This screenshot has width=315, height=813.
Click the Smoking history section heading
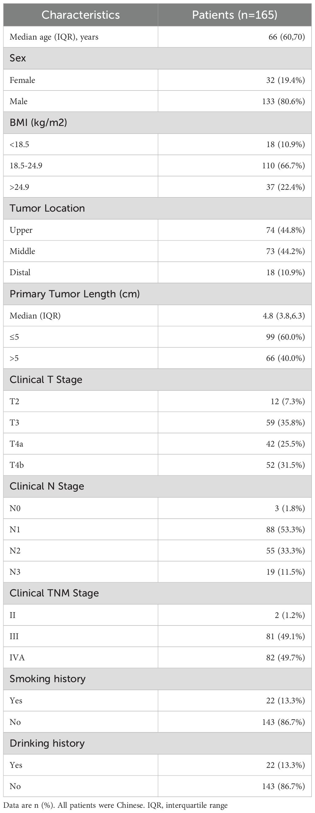click(47, 679)
